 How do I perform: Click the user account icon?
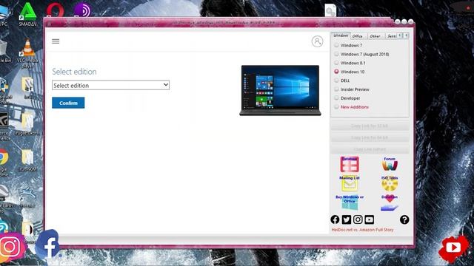317,41
